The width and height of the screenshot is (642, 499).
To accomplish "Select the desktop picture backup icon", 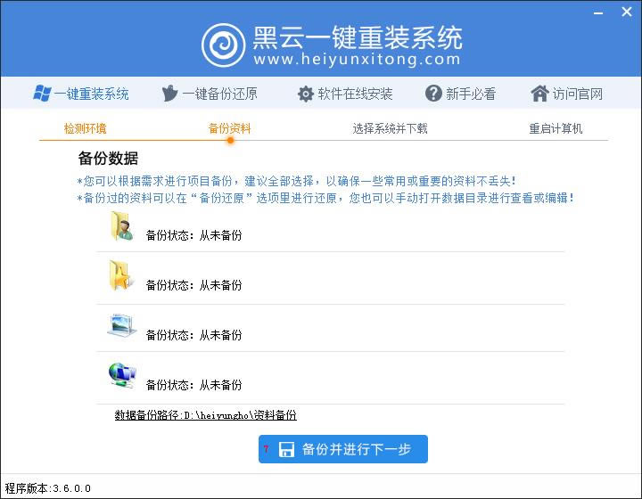I will pos(122,325).
